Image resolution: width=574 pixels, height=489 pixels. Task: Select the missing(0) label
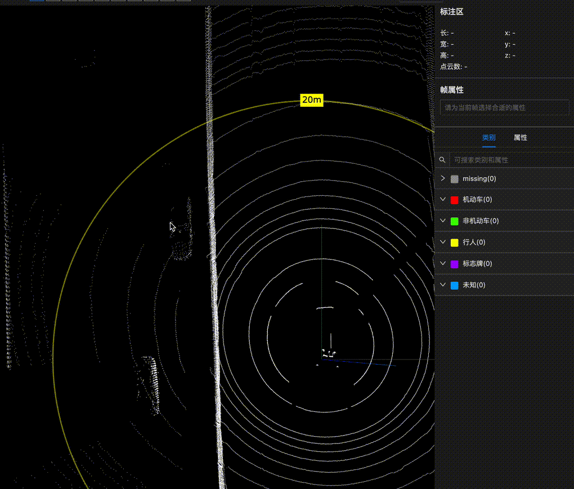(479, 178)
